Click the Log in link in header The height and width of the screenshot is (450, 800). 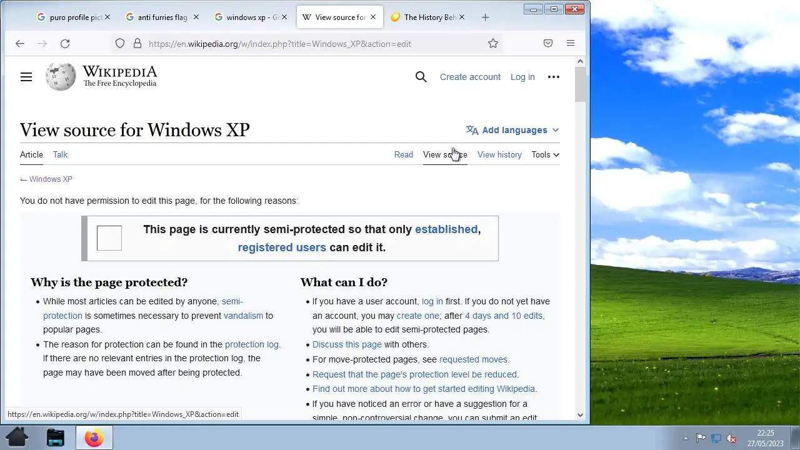tap(522, 77)
